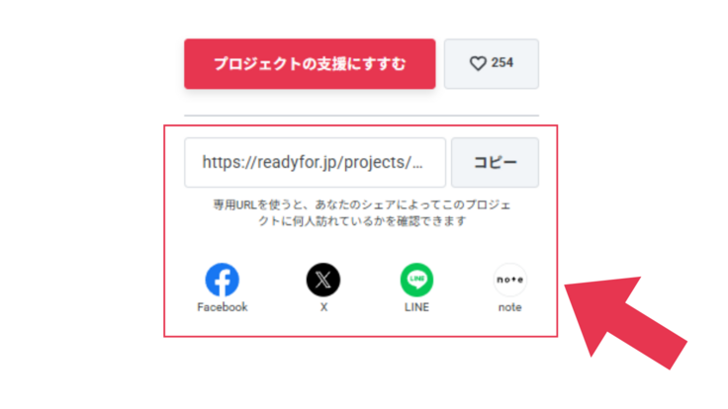The height and width of the screenshot is (409, 728).
Task: Select the Facebook text label
Action: tap(223, 307)
